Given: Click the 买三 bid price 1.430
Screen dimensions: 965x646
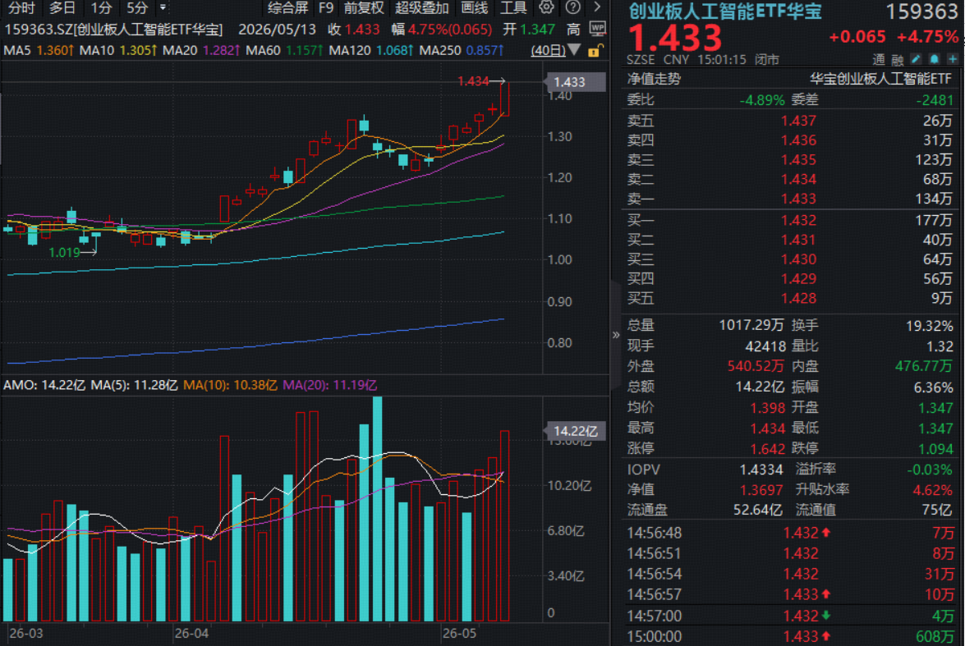Looking at the screenshot, I should point(798,259).
